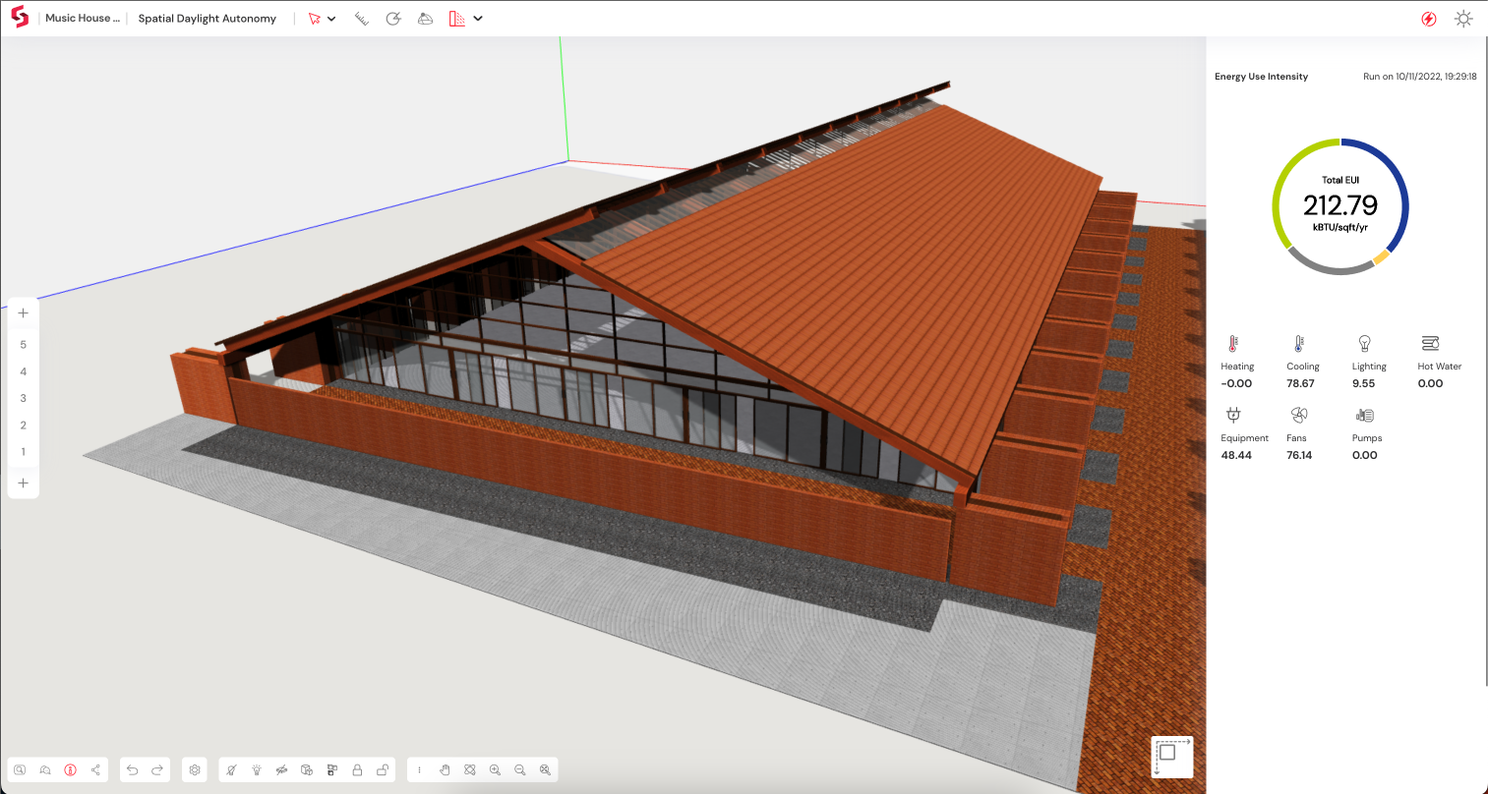This screenshot has width=1488, height=794.
Task: Open the sun path tool
Action: pyautogui.click(x=393, y=19)
